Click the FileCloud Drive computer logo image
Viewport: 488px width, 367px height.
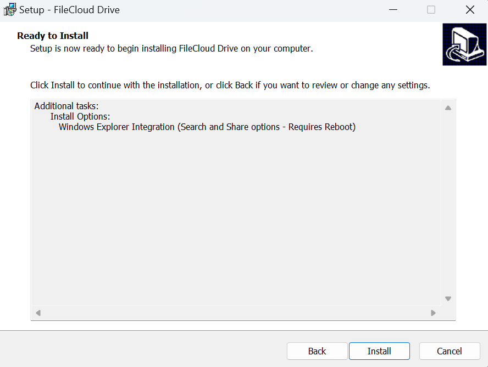(x=464, y=45)
